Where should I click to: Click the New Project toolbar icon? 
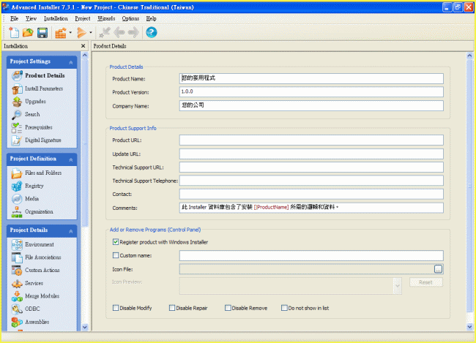(x=15, y=33)
